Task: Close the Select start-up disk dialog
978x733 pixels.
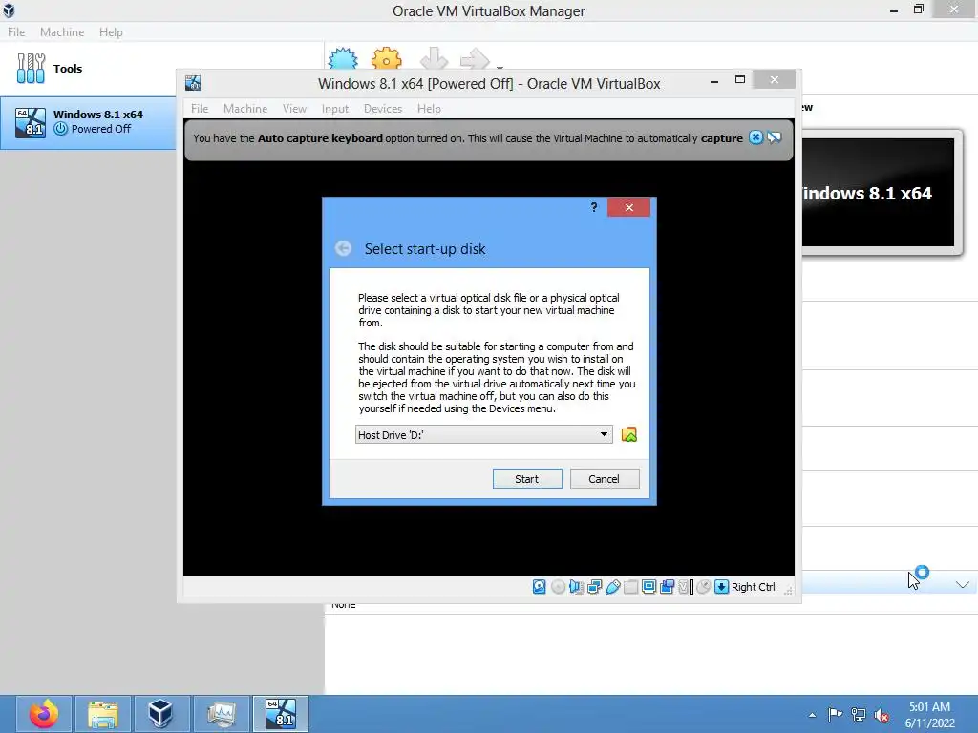Action: pos(628,207)
